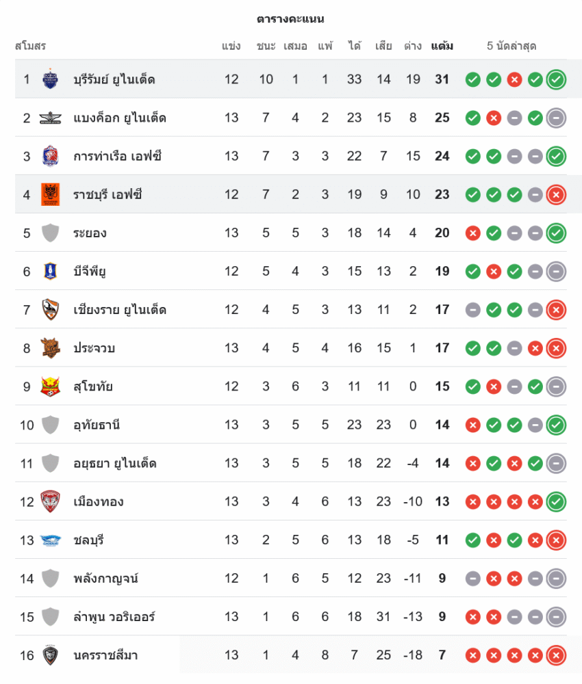Sort by the แต้ม points column header

tap(442, 47)
